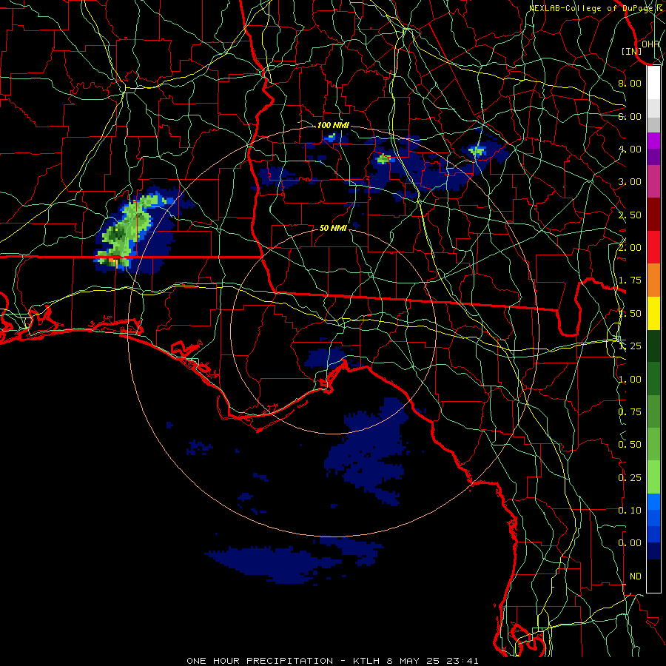Click the 1.75 legend value
Image resolution: width=666 pixels, height=666 pixels.
(x=630, y=280)
